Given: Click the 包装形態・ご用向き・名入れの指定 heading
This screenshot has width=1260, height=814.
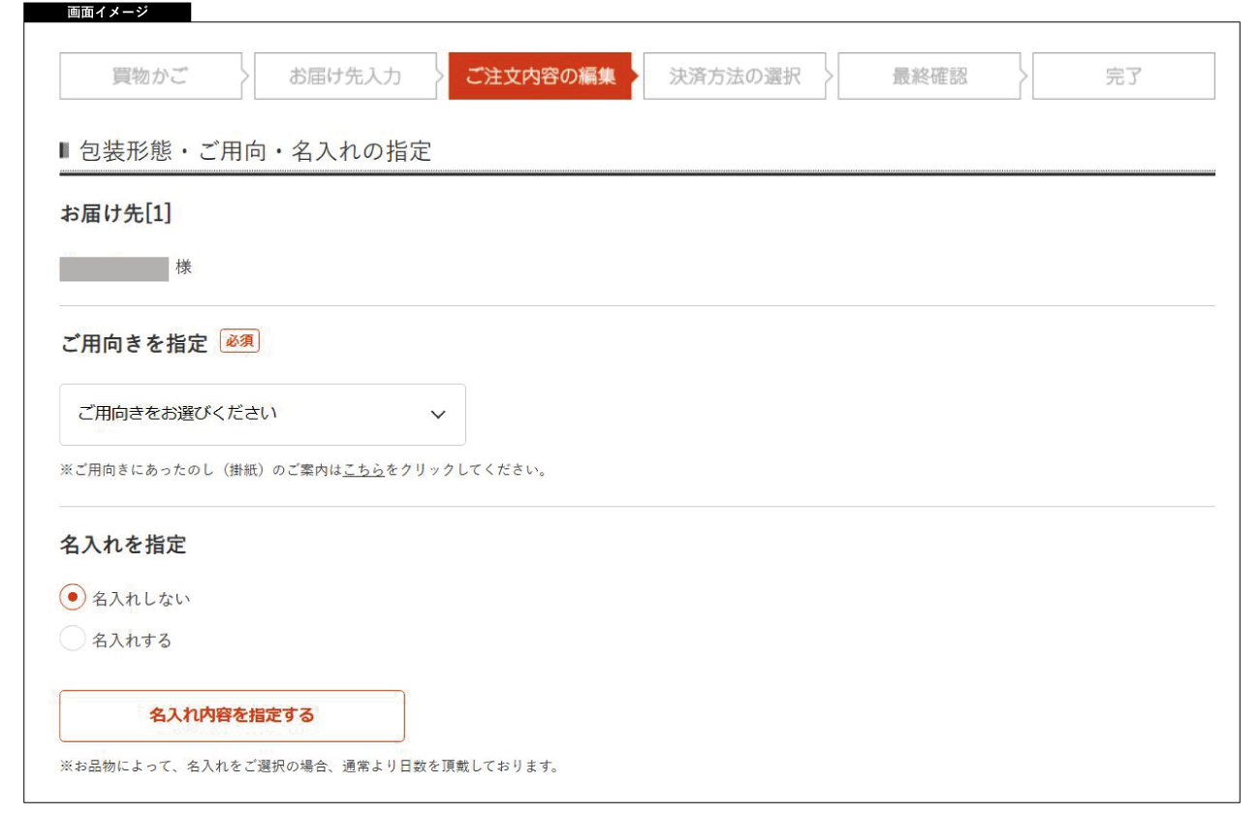Looking at the screenshot, I should coord(255,151).
